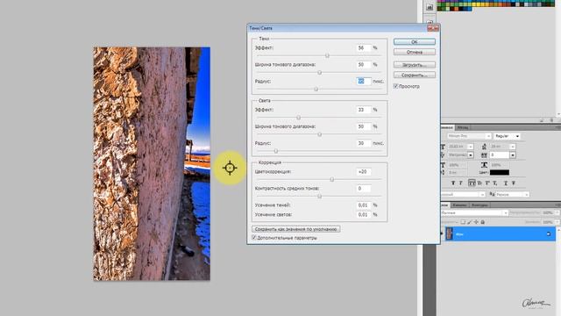Image resolution: width=561 pixels, height=316 pixels.
Task: Open the Regular font style dropdown
Action: [507, 136]
